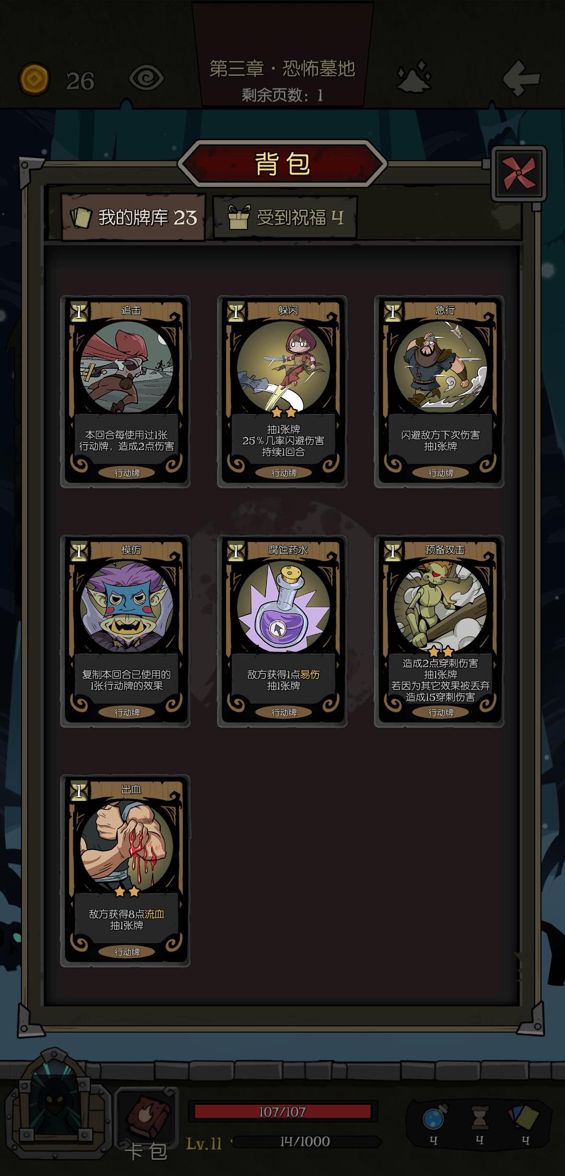This screenshot has height=1176, width=565.
Task: Toggle the eye view icon
Action: coord(146,78)
